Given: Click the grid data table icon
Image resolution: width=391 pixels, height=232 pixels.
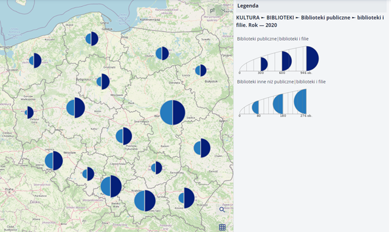Looking at the screenshot, I should tap(222, 227).
